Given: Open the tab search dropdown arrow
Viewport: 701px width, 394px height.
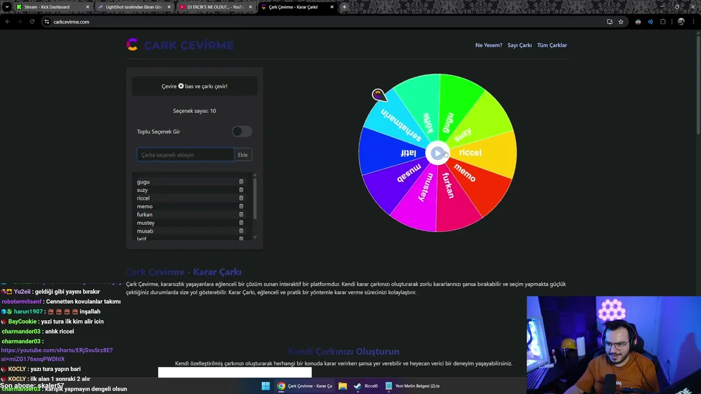Looking at the screenshot, I should [x=7, y=7].
